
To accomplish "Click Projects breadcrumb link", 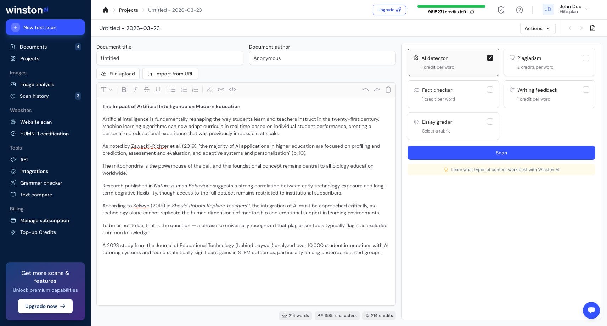I will tap(128, 10).
